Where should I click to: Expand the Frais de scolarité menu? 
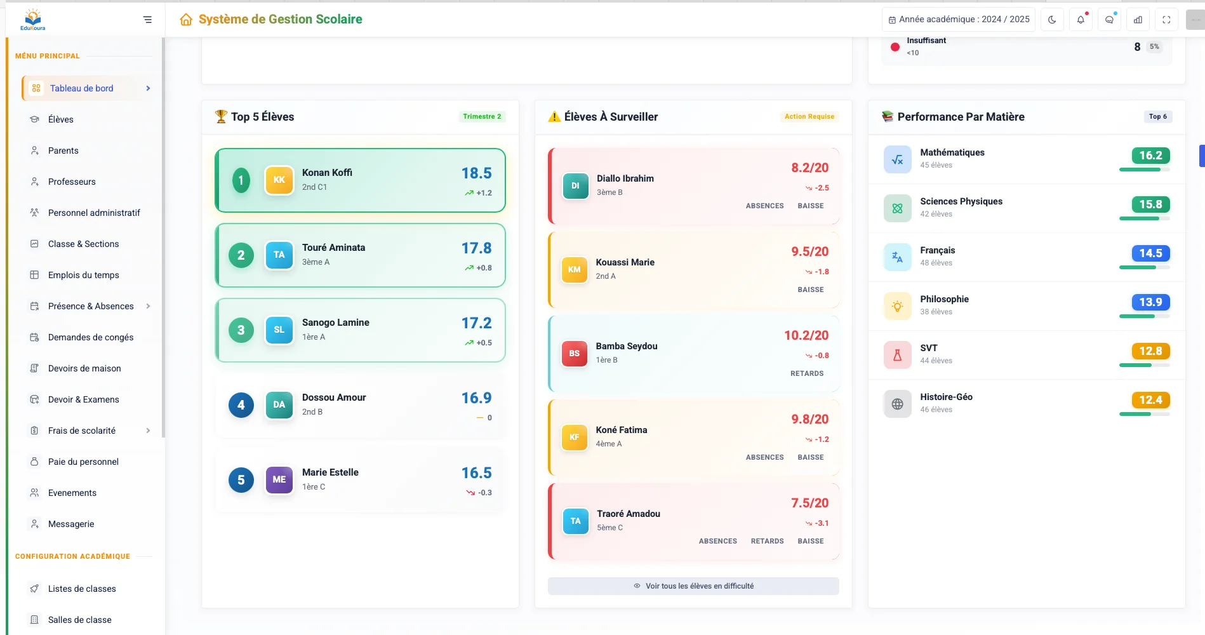pyautogui.click(x=148, y=431)
